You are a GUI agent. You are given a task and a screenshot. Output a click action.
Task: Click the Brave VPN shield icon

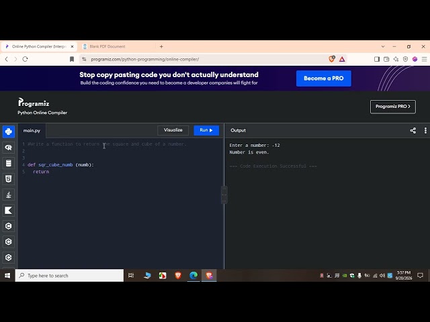[x=405, y=59]
